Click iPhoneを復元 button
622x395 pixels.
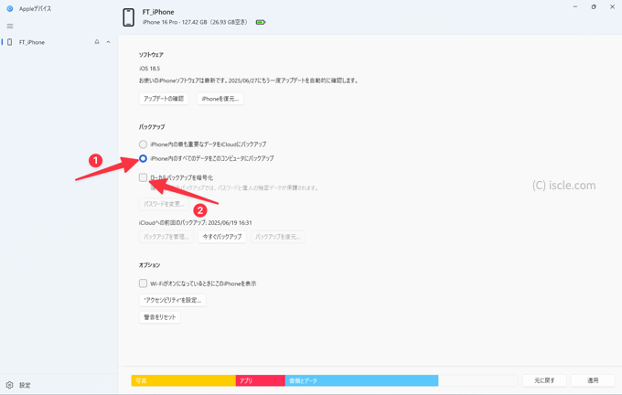[220, 99]
